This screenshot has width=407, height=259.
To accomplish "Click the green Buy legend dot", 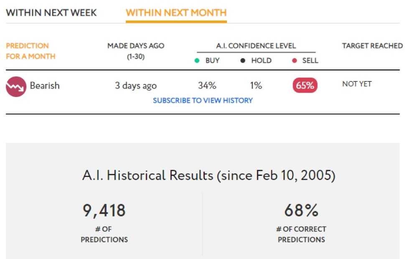I will pos(197,61).
